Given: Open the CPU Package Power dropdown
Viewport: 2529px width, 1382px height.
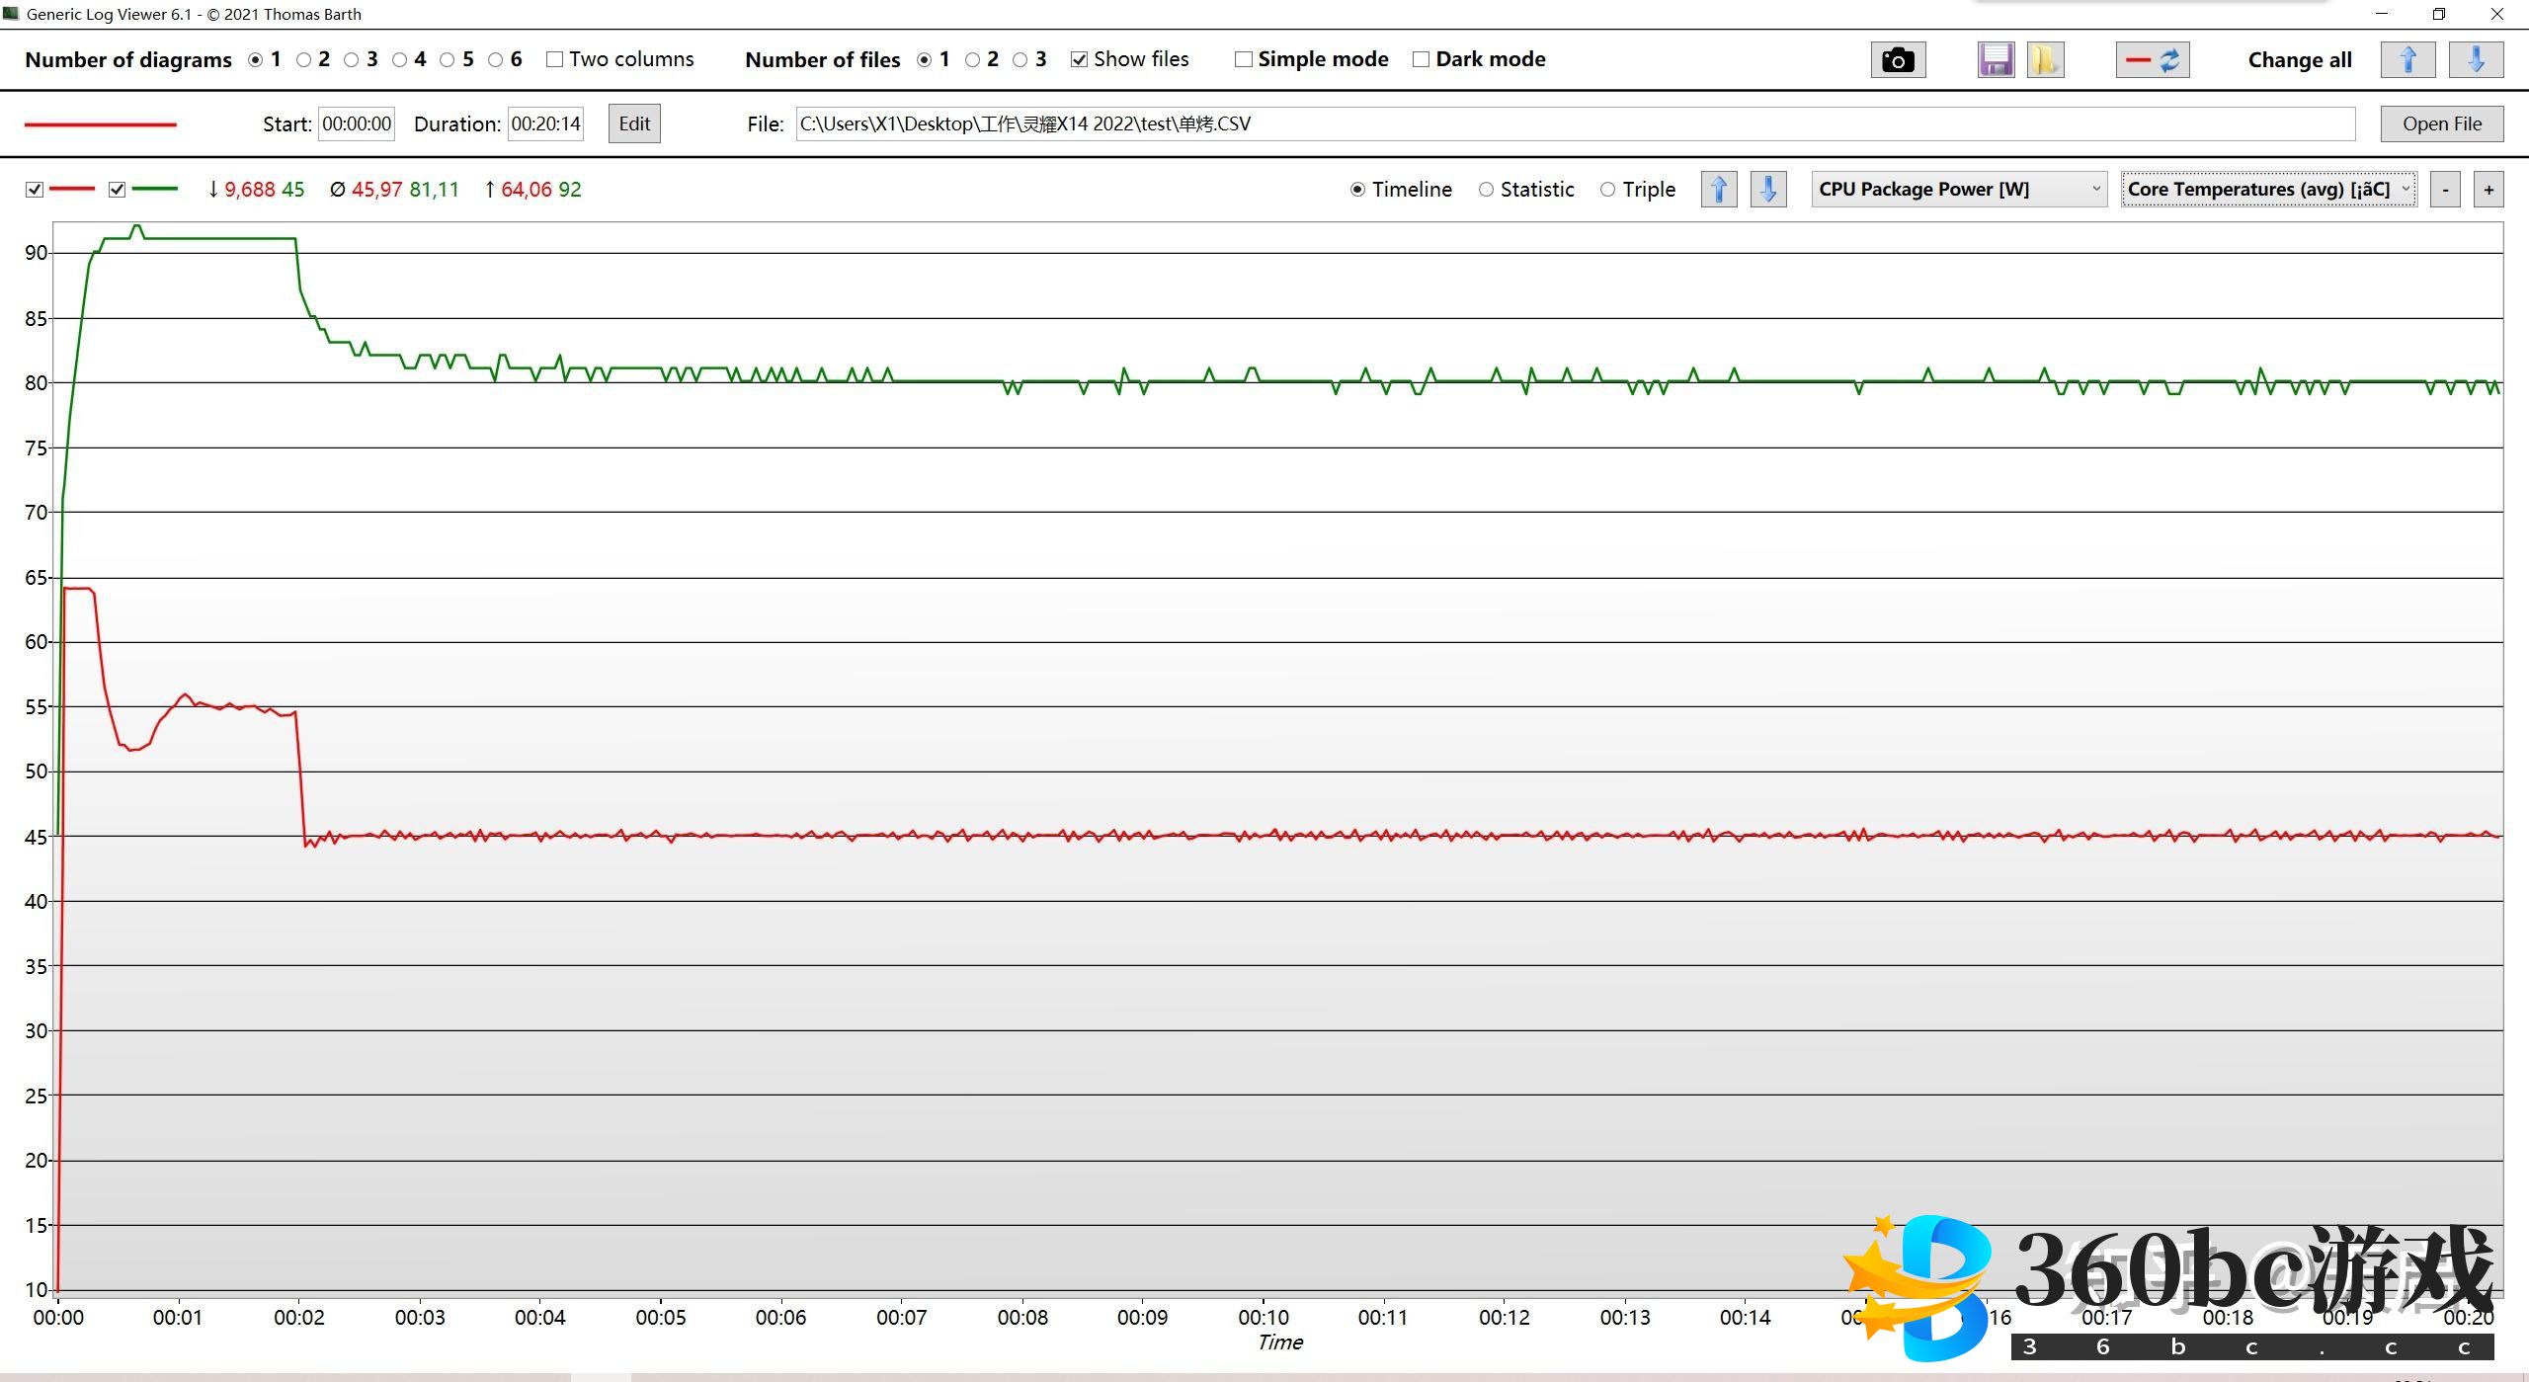Looking at the screenshot, I should (x=1958, y=189).
